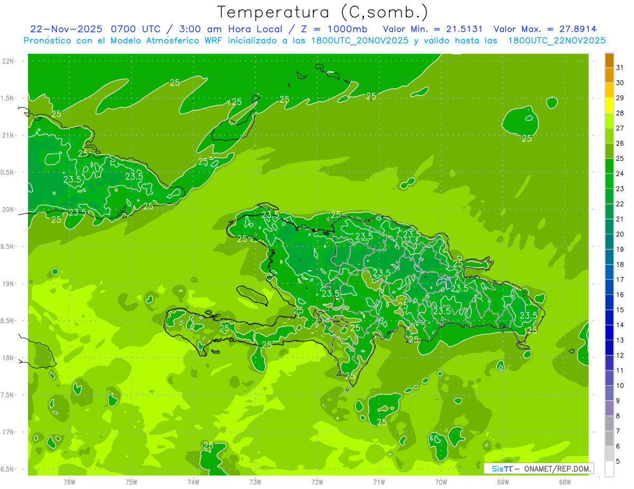
Task: Click colorbar swatch between 30 and 31
Action: coord(609,75)
